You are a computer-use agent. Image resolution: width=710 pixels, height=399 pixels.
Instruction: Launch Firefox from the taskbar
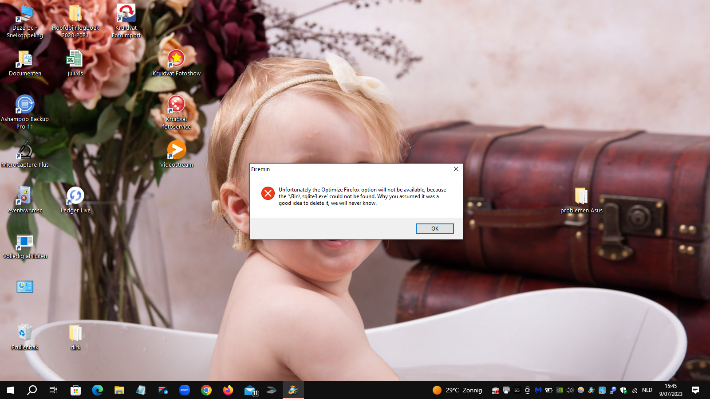point(228,390)
